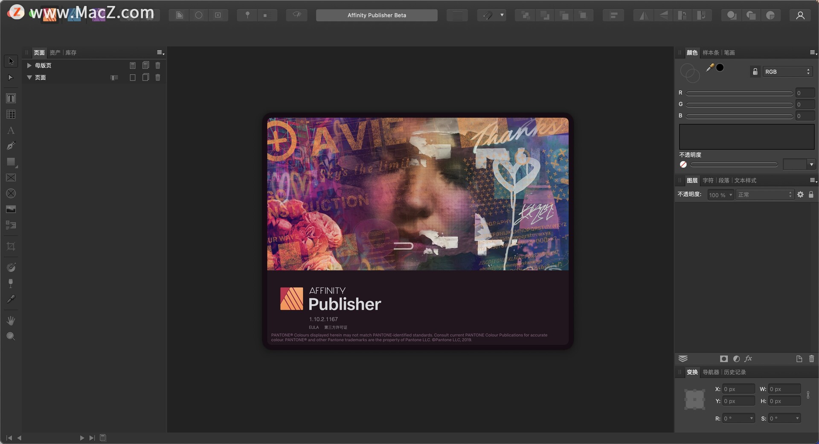This screenshot has width=819, height=444.
Task: Click the Flip Horizontal toolbar icon
Action: coord(644,15)
